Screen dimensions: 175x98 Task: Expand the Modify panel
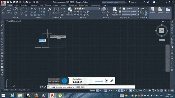[38, 18]
